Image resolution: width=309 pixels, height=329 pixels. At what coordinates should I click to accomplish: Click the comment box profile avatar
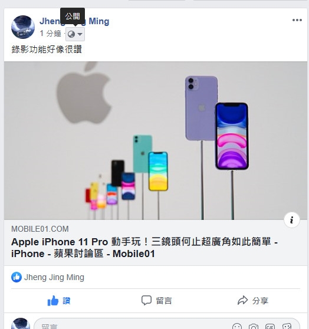click(x=21, y=324)
